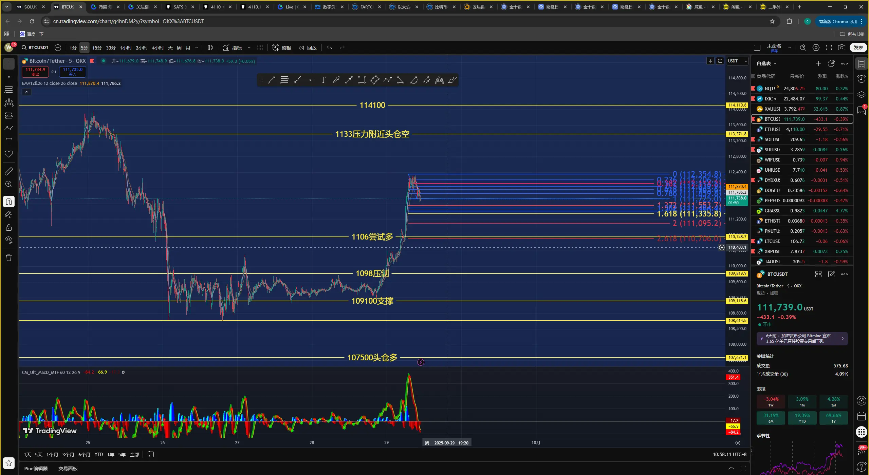
Task: Click the 发表 publish button
Action: 858,48
